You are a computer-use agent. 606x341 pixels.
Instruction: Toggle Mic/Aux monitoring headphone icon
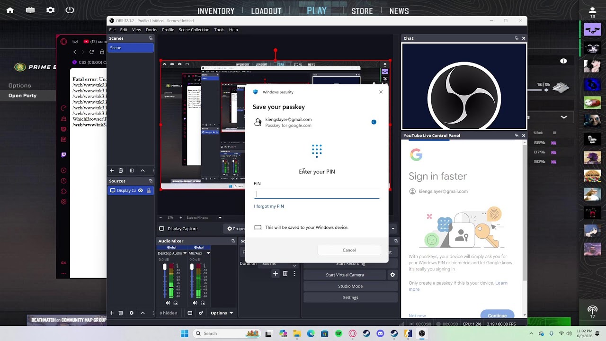pos(203,303)
